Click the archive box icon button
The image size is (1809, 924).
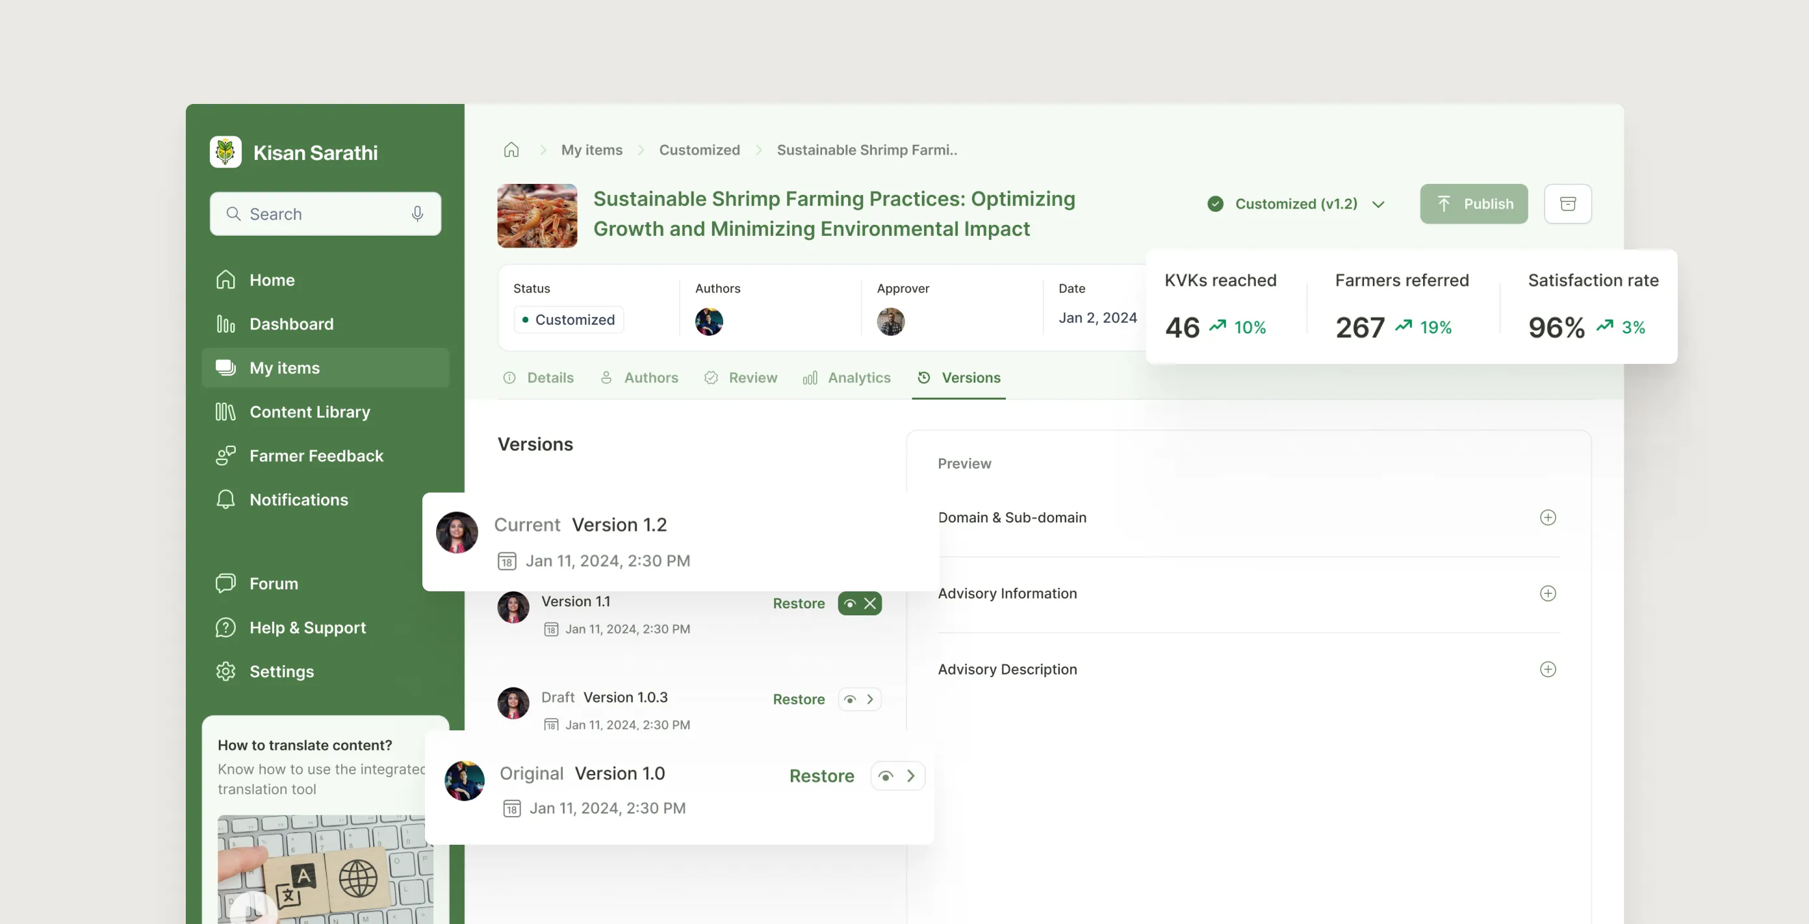[1567, 203]
